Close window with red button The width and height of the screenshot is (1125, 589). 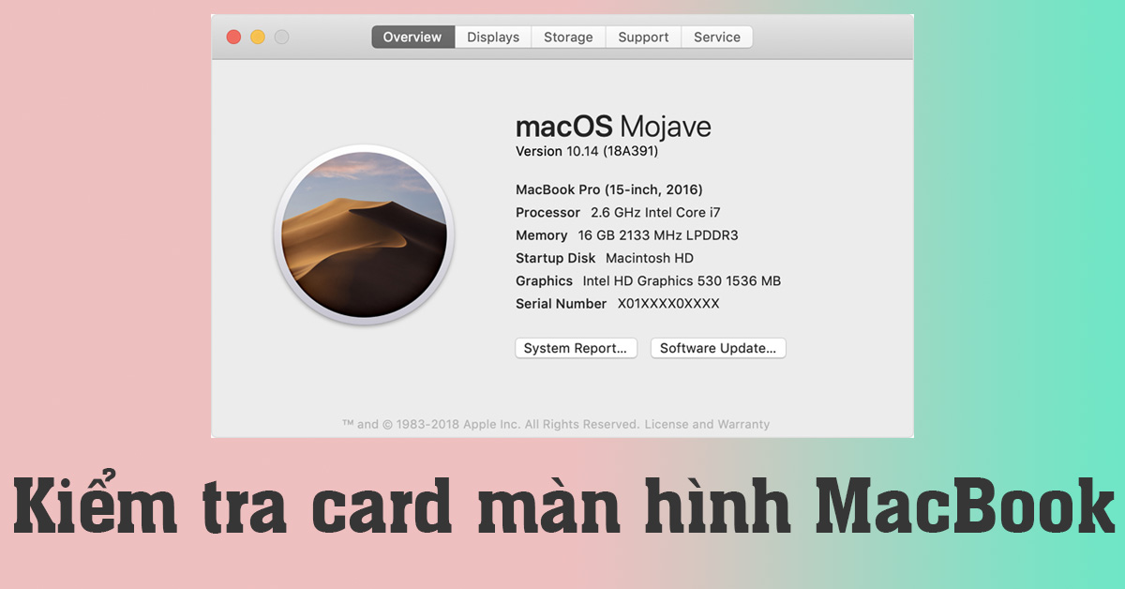(233, 38)
